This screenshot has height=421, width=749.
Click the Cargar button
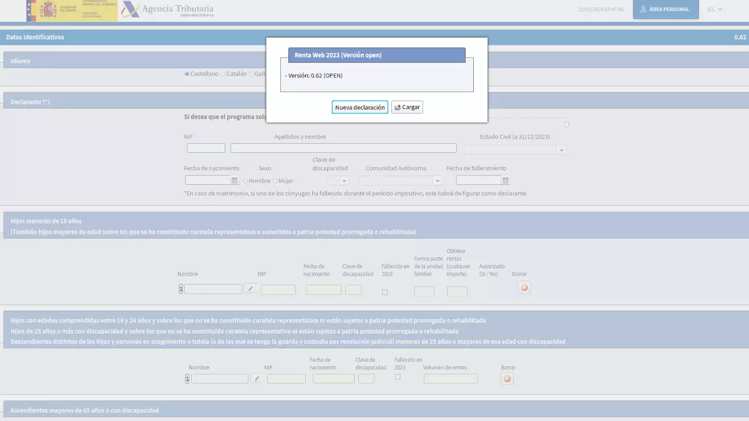click(x=408, y=107)
